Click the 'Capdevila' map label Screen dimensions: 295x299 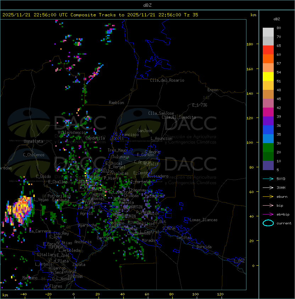[x=95, y=138]
